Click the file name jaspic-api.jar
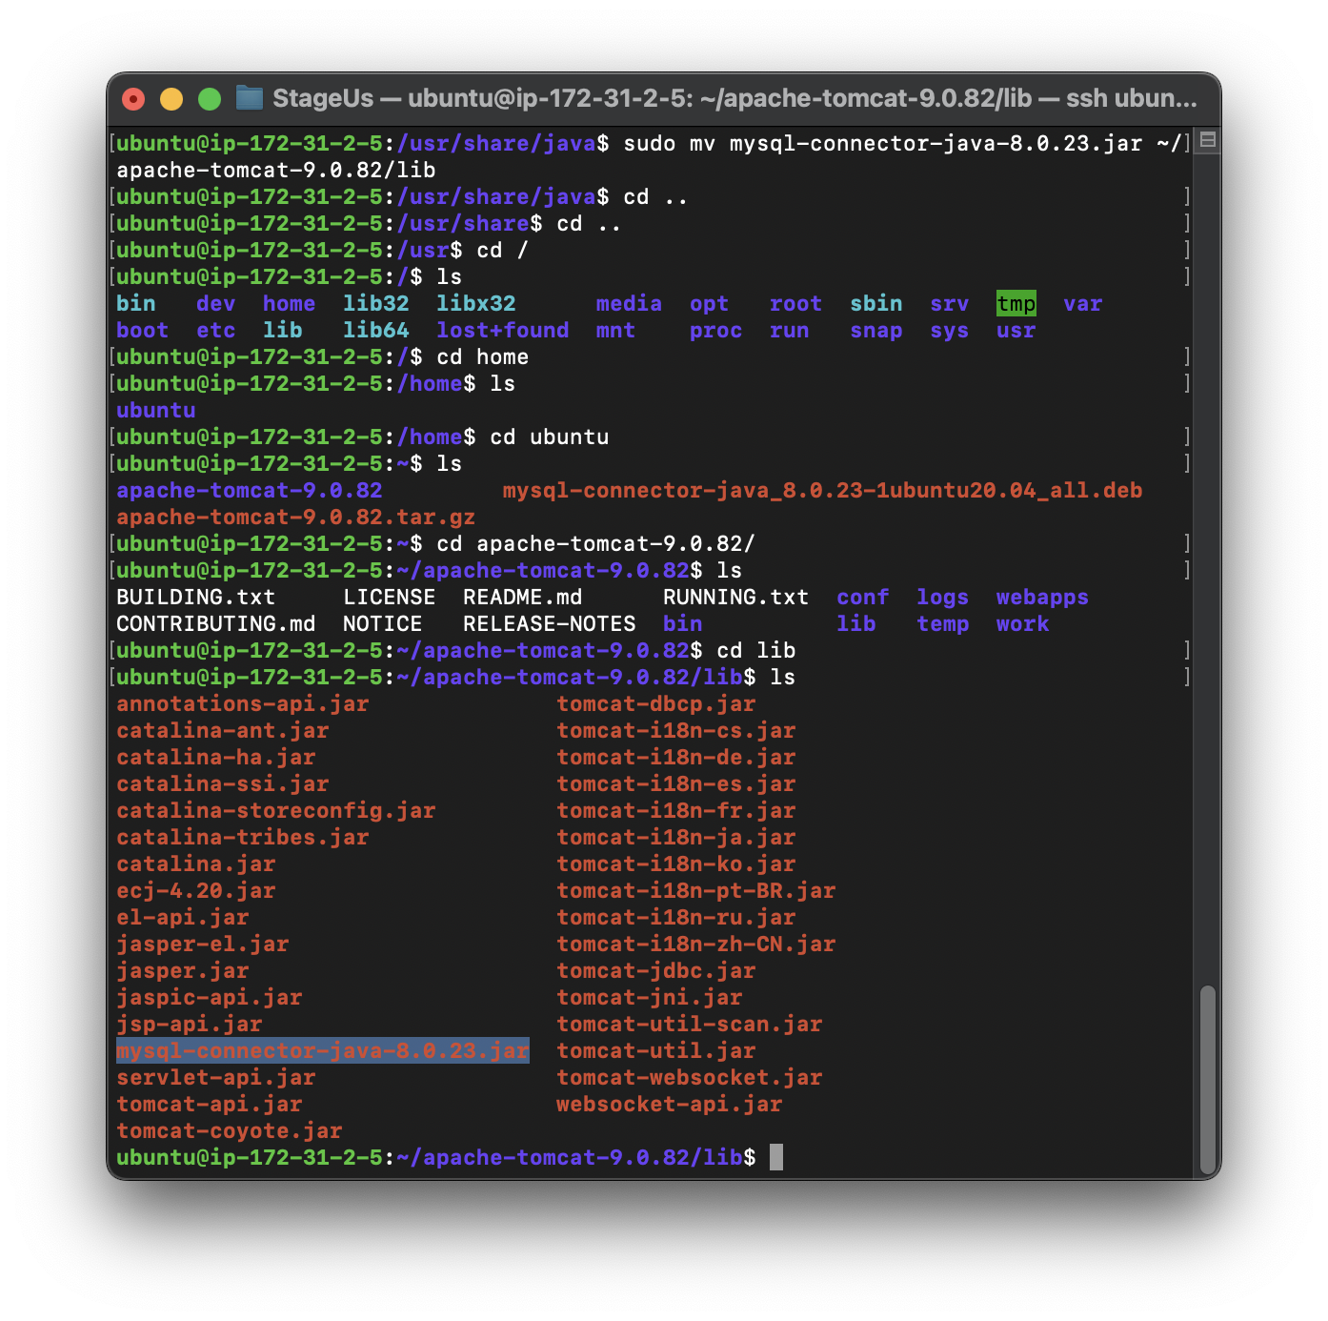 click(210, 998)
